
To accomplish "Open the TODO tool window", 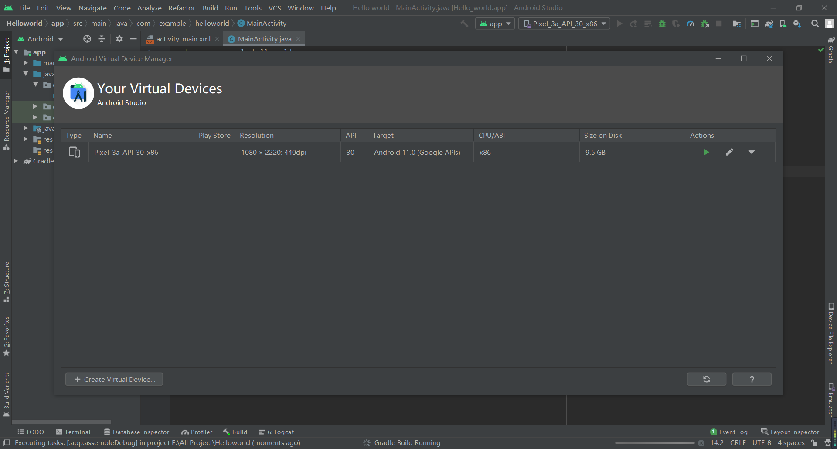I will click(x=31, y=432).
